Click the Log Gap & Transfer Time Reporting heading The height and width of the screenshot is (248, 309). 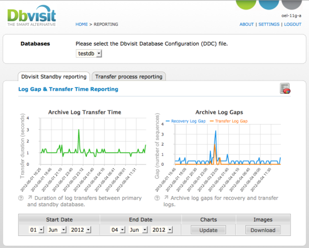68,89
